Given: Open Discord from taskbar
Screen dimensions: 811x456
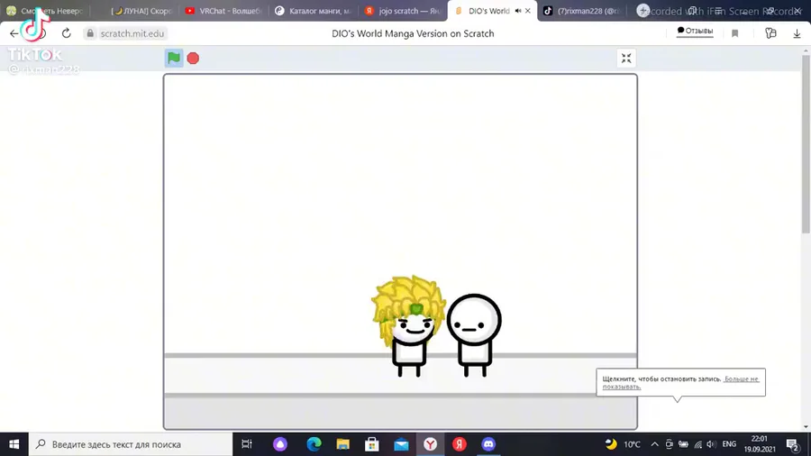Looking at the screenshot, I should tap(488, 444).
